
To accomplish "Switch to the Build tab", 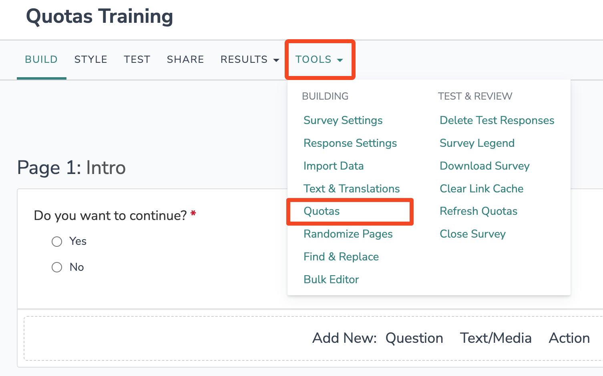I will point(41,60).
